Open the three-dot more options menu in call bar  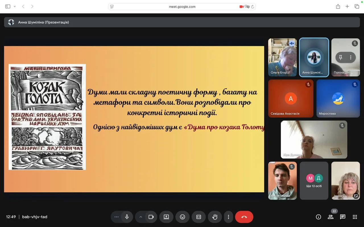228,217
